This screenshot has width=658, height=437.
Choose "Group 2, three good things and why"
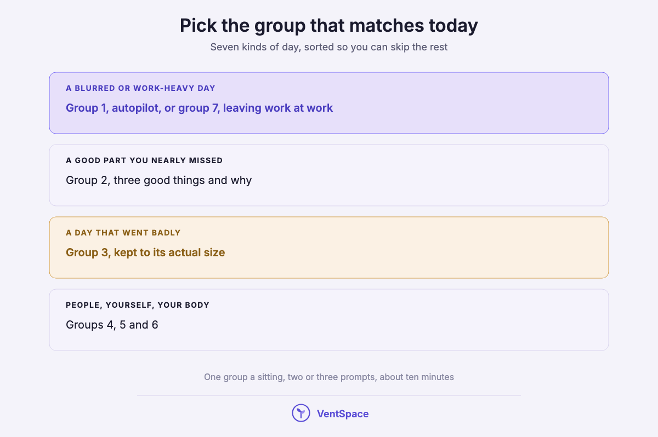click(x=159, y=180)
